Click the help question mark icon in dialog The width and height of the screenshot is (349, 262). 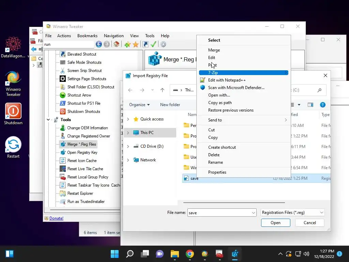click(322, 105)
